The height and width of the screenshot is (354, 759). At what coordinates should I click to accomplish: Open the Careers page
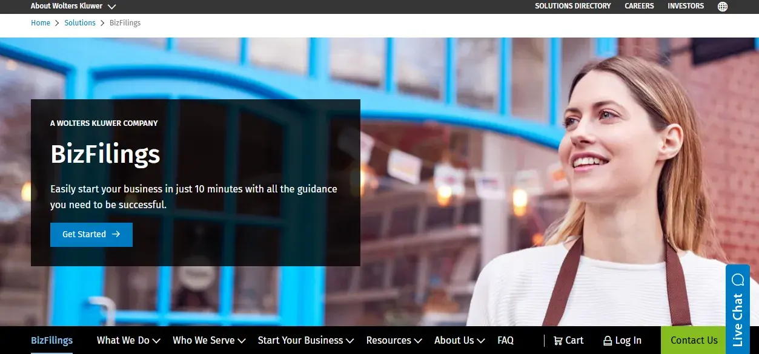coord(639,6)
